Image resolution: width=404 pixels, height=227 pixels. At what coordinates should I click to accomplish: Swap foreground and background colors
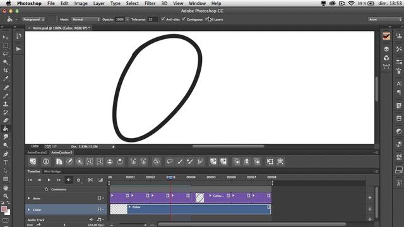coord(8,202)
